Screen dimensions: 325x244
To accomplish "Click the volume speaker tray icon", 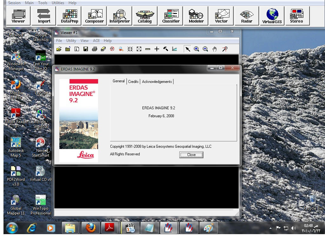I will point(293,228).
